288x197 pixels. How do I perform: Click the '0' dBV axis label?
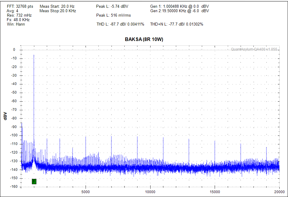14,50
